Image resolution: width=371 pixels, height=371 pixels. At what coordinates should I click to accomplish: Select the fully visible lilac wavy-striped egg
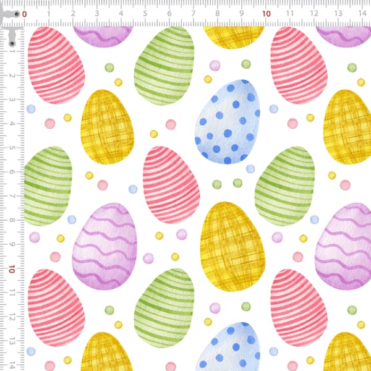pyautogui.click(x=104, y=246)
